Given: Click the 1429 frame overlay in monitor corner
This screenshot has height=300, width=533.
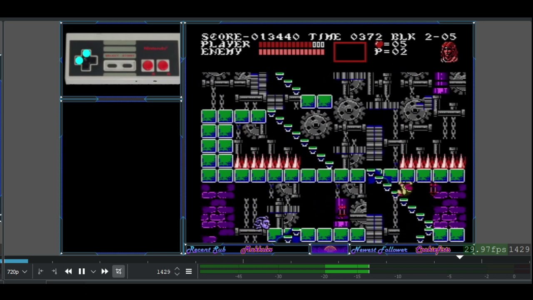Looking at the screenshot, I should coord(519,249).
